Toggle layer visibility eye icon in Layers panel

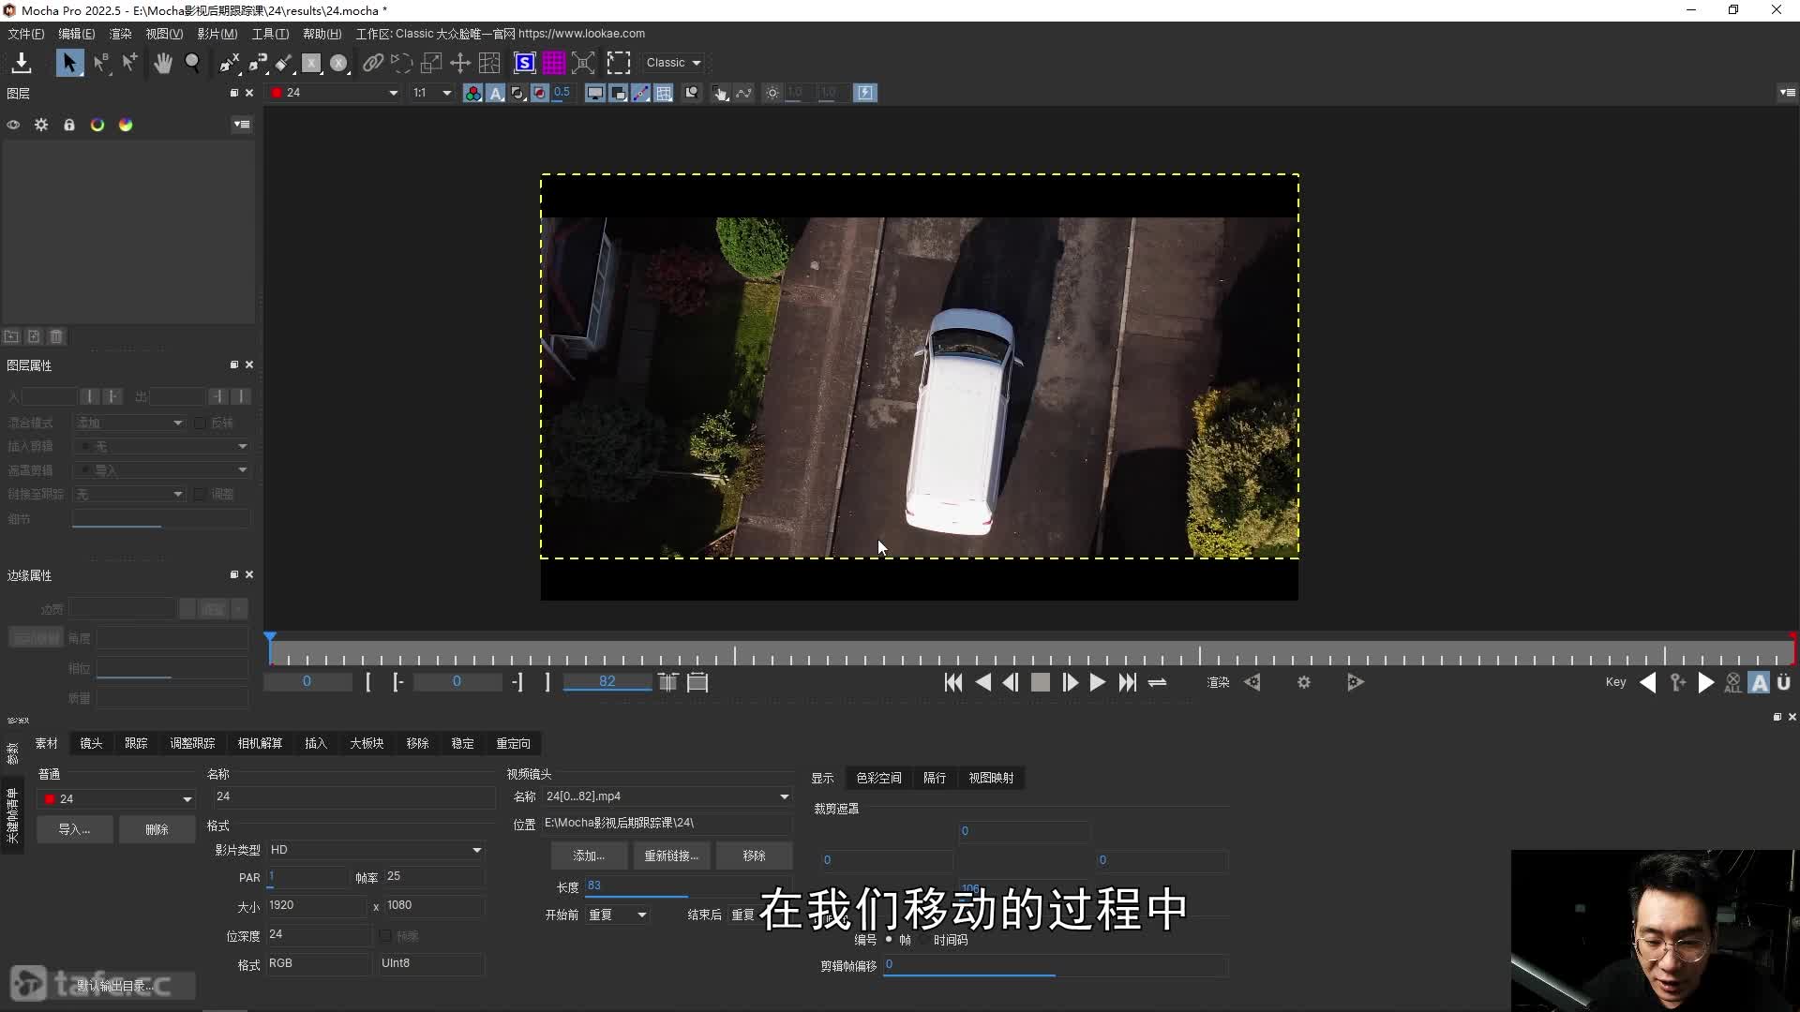point(13,125)
